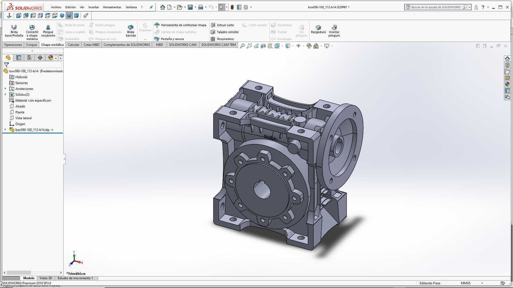This screenshot has height=288, width=513.
Task: Click the help question mark button
Action: coord(483,7)
